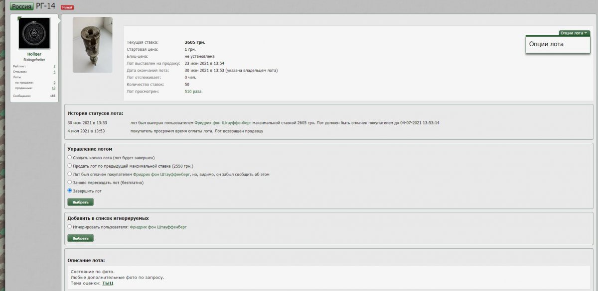Choose 'Продать лот по предыдущей максимальной ставке'
Viewport: 598px width, 291px height.
point(70,166)
